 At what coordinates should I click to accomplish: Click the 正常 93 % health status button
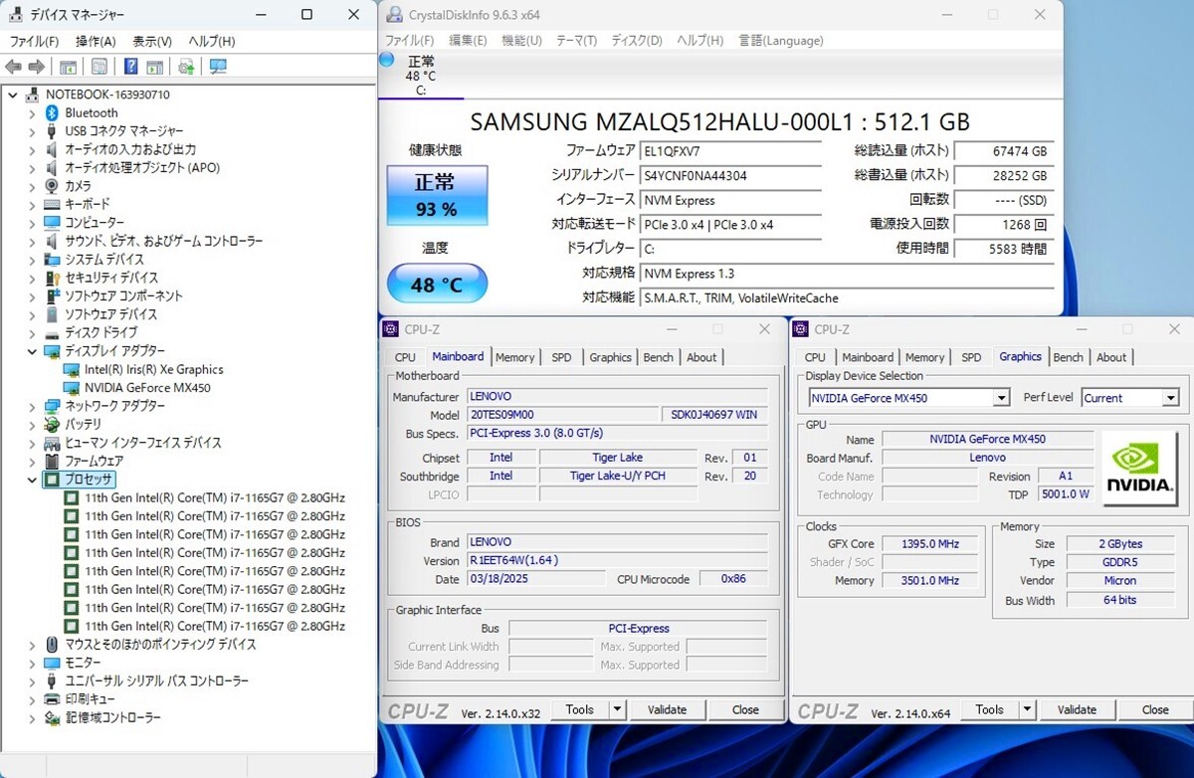click(x=437, y=195)
